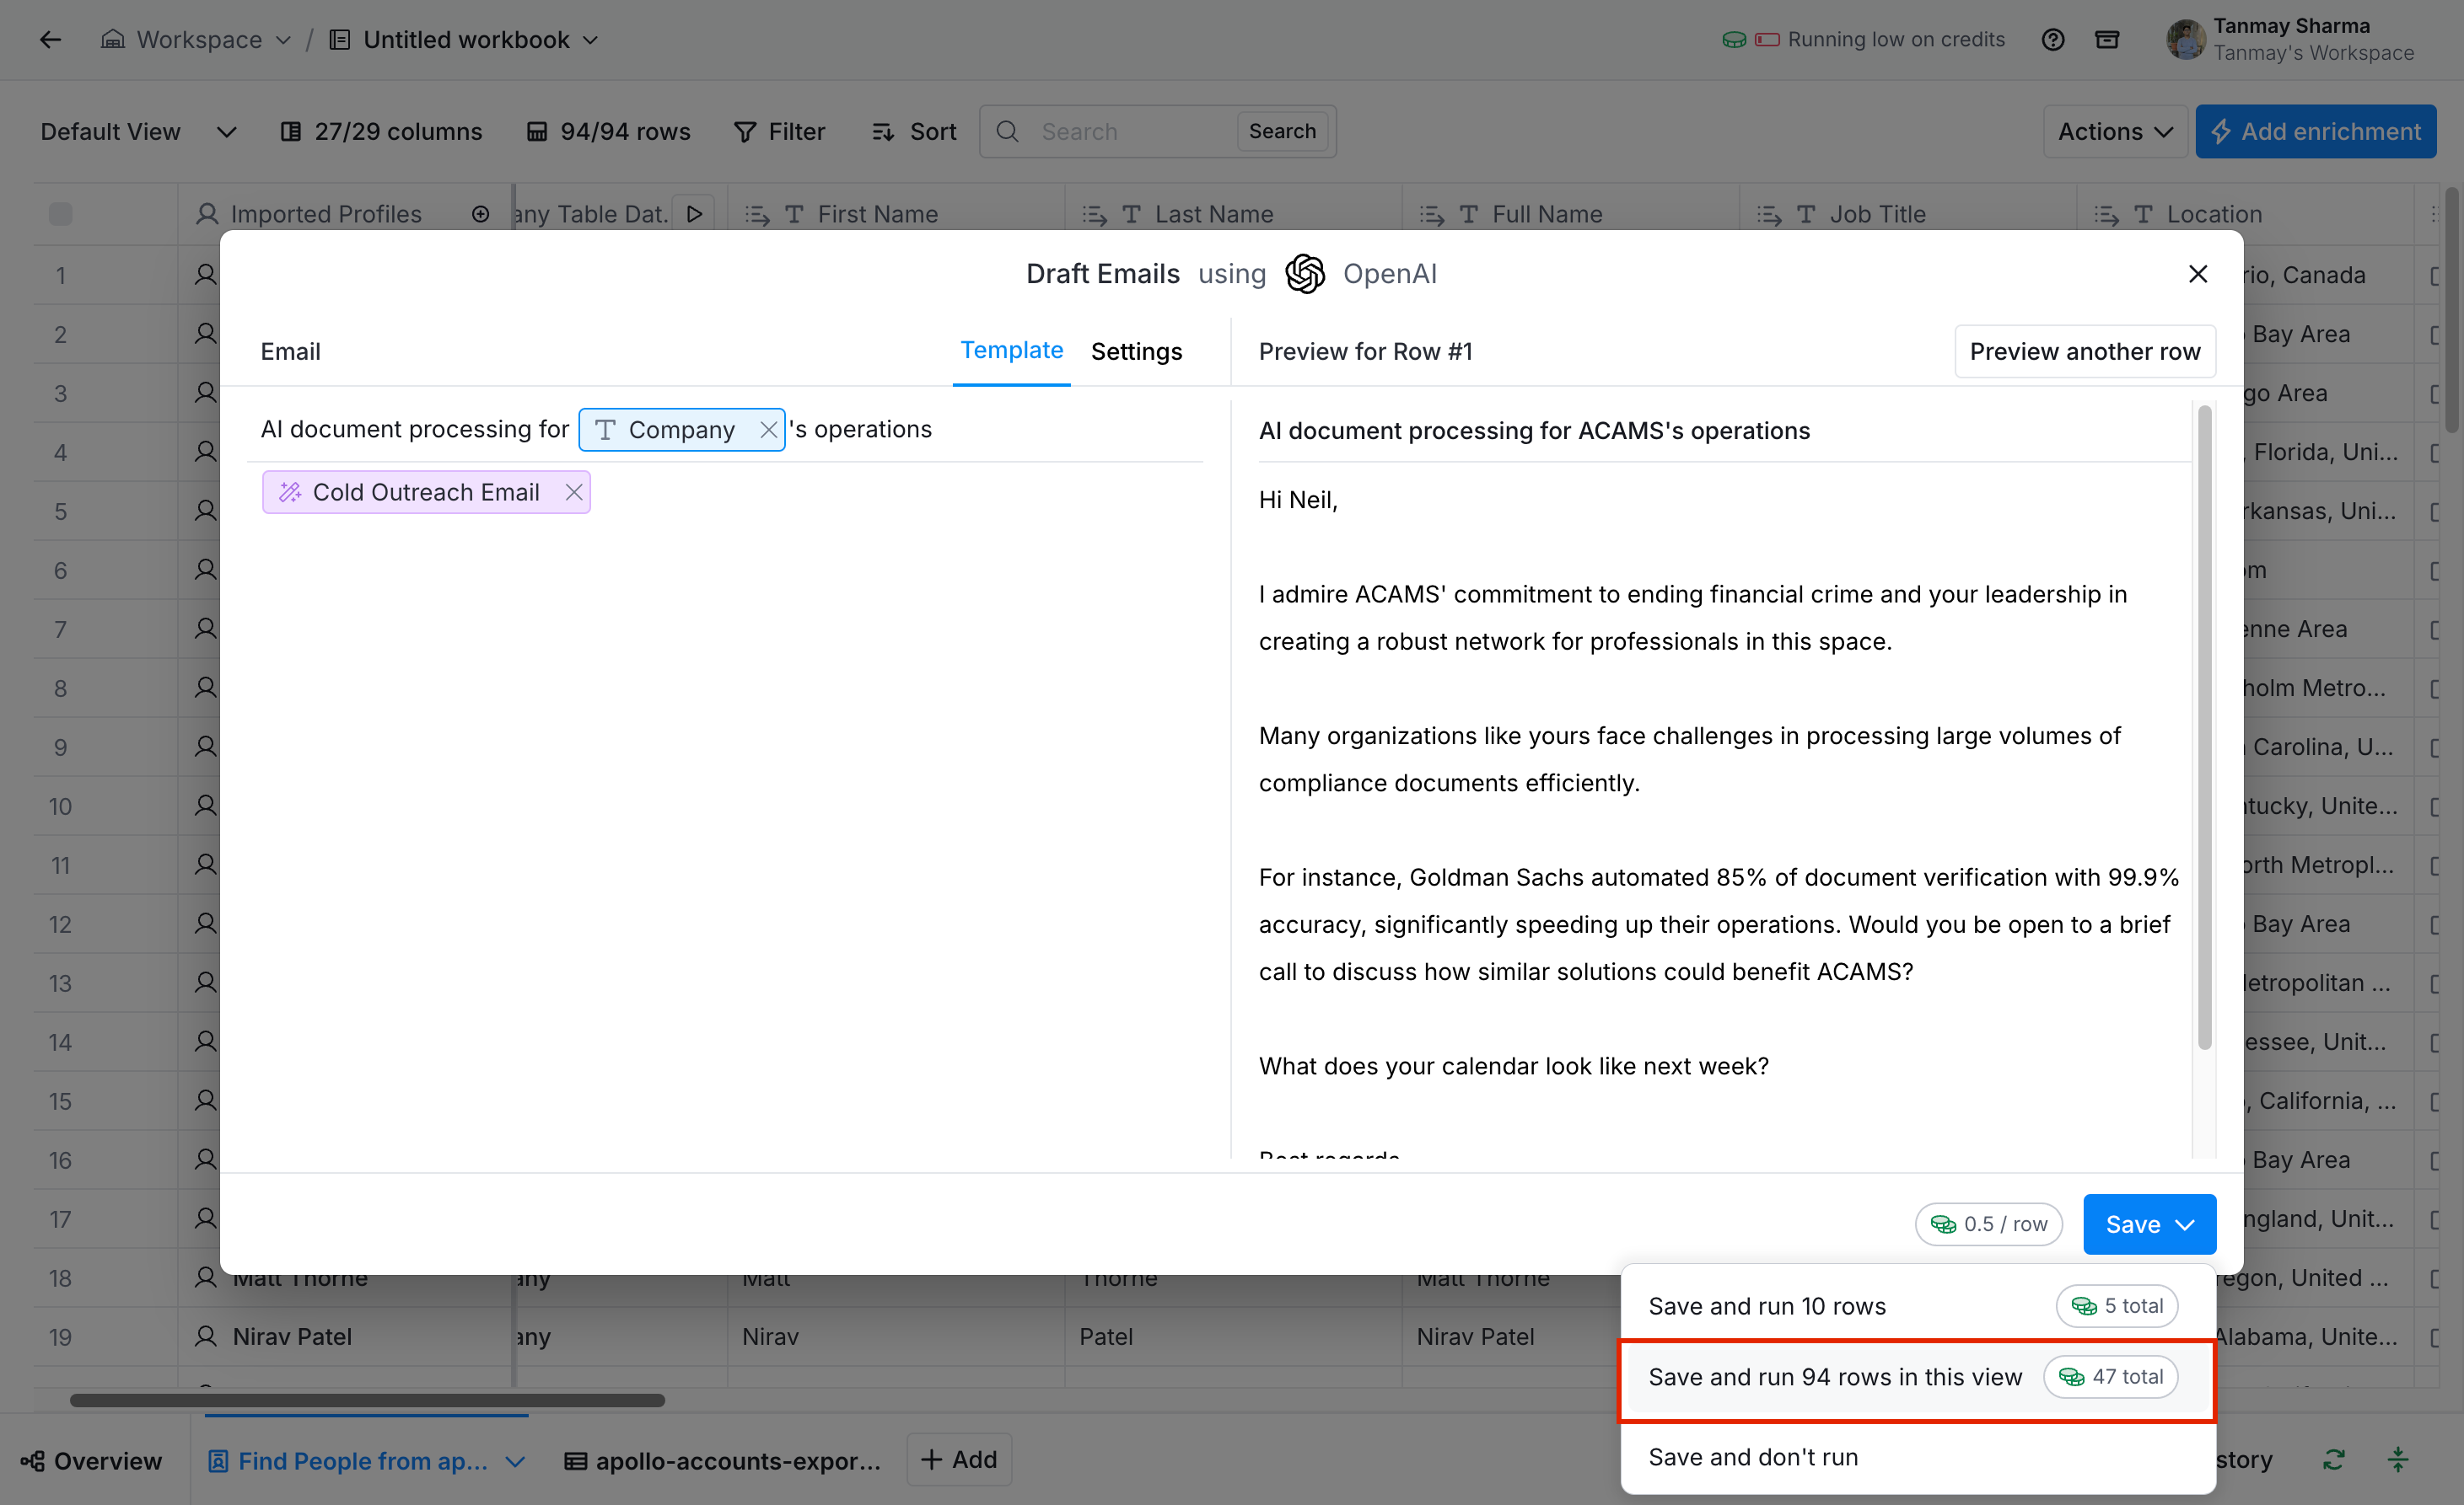Click the "5 total" credits badge
This screenshot has width=2464, height=1505.
click(x=2117, y=1306)
